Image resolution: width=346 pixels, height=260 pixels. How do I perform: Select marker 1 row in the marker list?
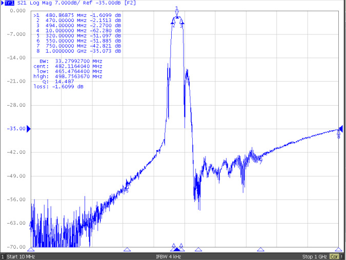[77, 15]
